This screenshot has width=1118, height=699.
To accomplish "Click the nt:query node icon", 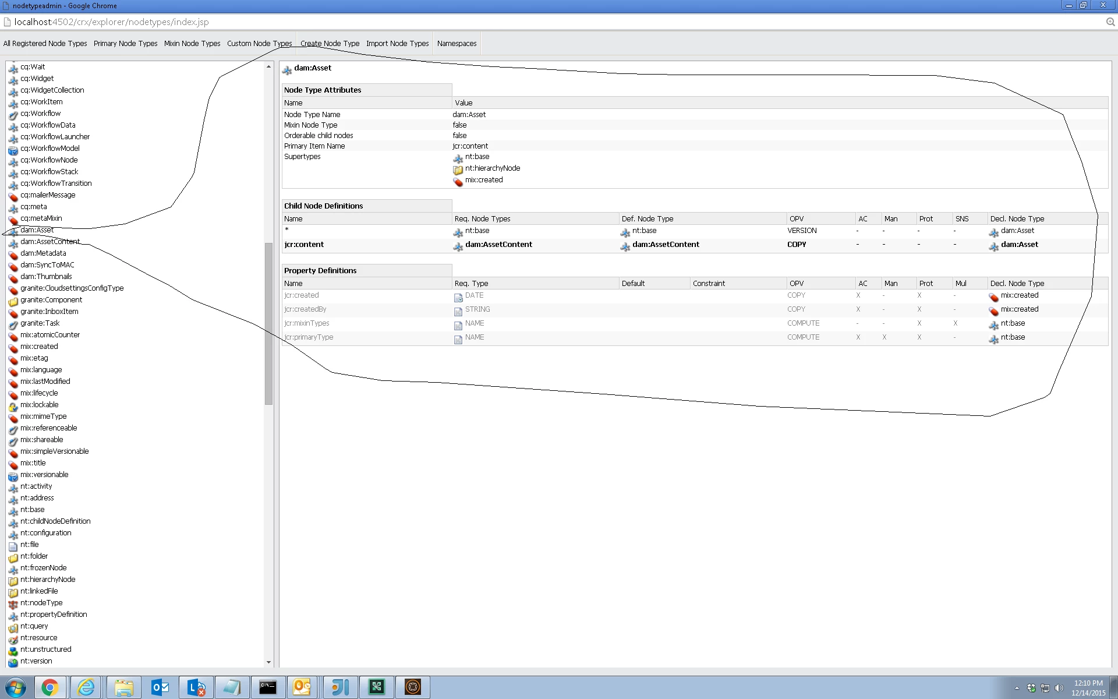I will click(x=13, y=627).
